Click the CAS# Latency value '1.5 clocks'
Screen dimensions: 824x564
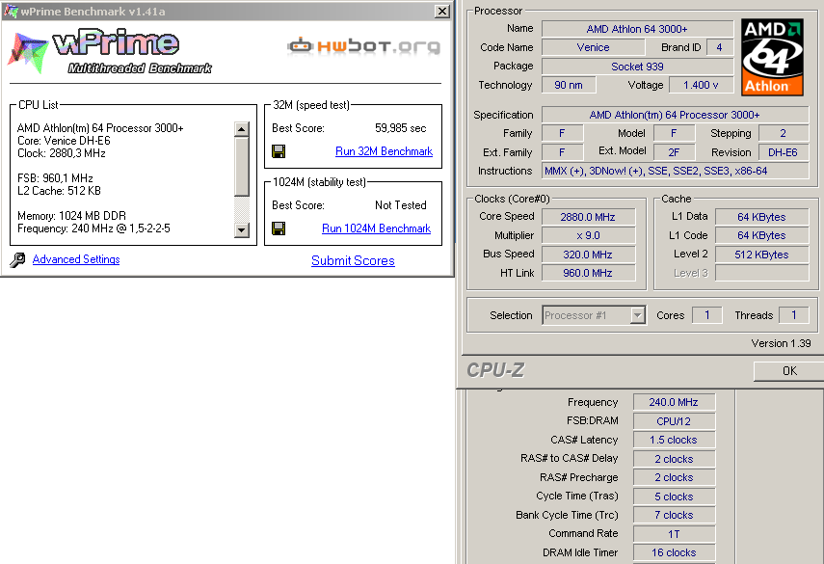674,440
